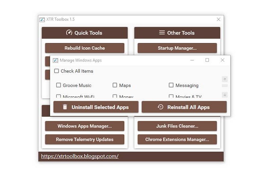Open the xtrtoolbox.blogspot.com link
Screen dimensions: 260x171
click(80, 156)
